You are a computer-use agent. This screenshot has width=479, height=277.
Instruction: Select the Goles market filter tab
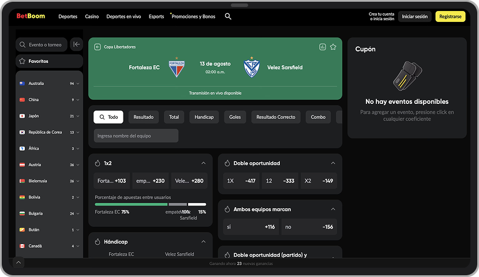click(x=235, y=117)
